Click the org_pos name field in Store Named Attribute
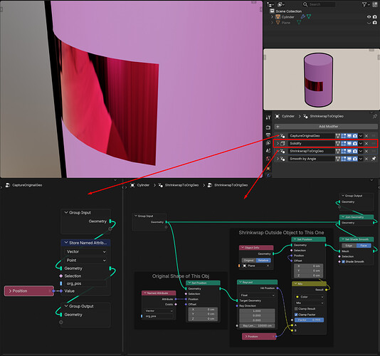 click(85, 283)
